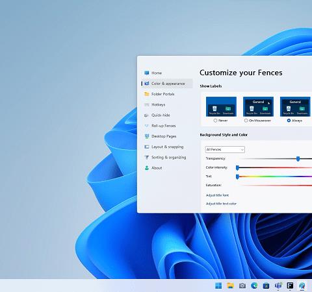Viewport: 312px width, 292px height.
Task: Open Folder Portals via its folder icon
Action: point(147,94)
